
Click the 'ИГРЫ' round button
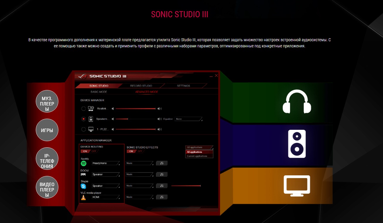tap(47, 130)
